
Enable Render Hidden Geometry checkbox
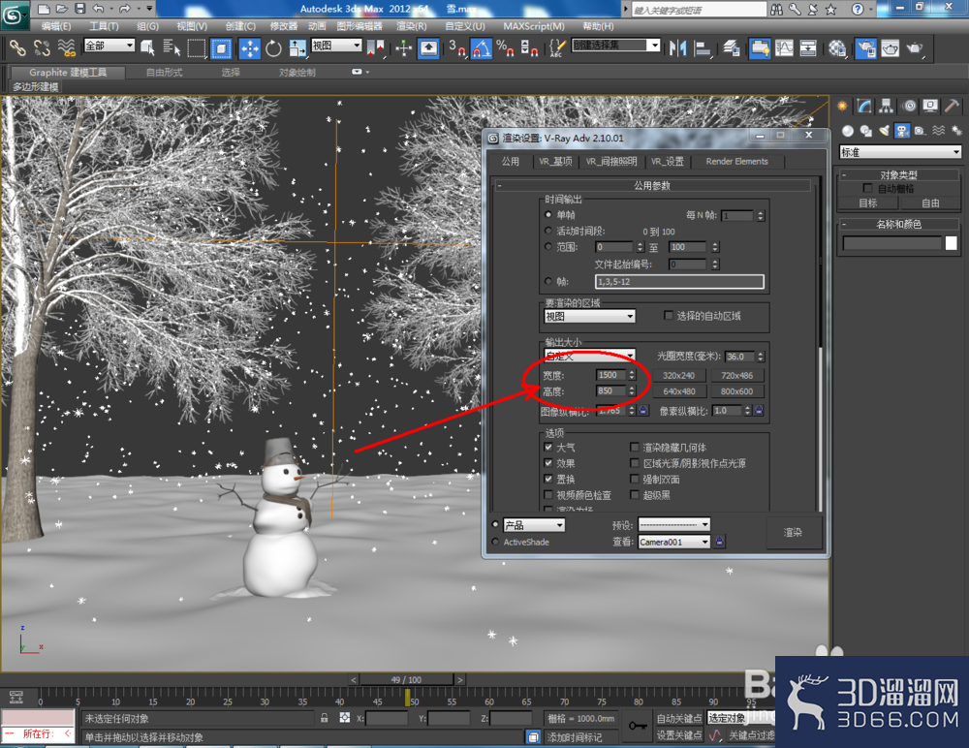(x=634, y=447)
